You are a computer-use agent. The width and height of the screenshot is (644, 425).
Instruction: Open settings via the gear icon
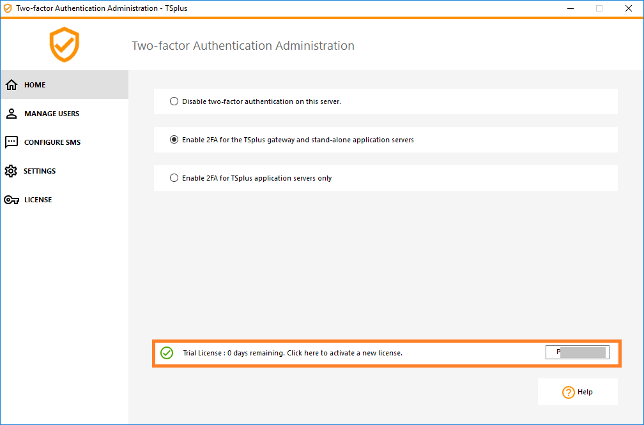11,170
